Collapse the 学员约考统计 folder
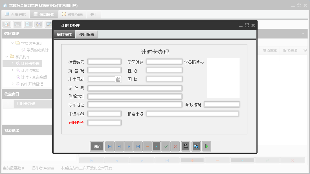 pos(12,43)
